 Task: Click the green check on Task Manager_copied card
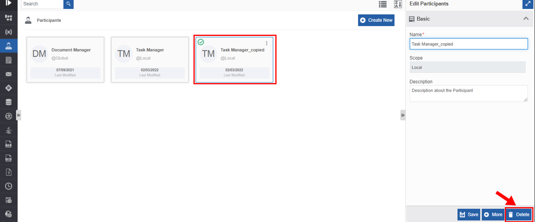(201, 42)
